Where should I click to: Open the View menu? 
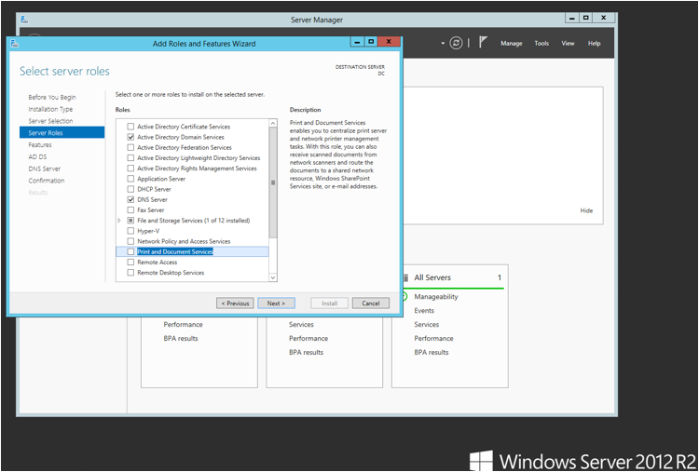(568, 43)
